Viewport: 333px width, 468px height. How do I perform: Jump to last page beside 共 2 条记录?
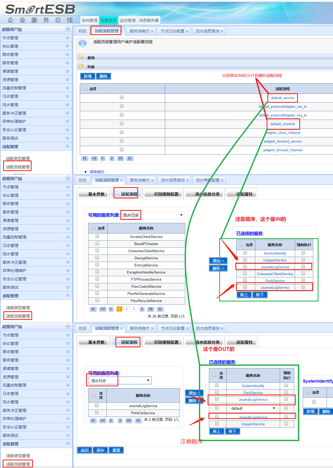coord(138,421)
